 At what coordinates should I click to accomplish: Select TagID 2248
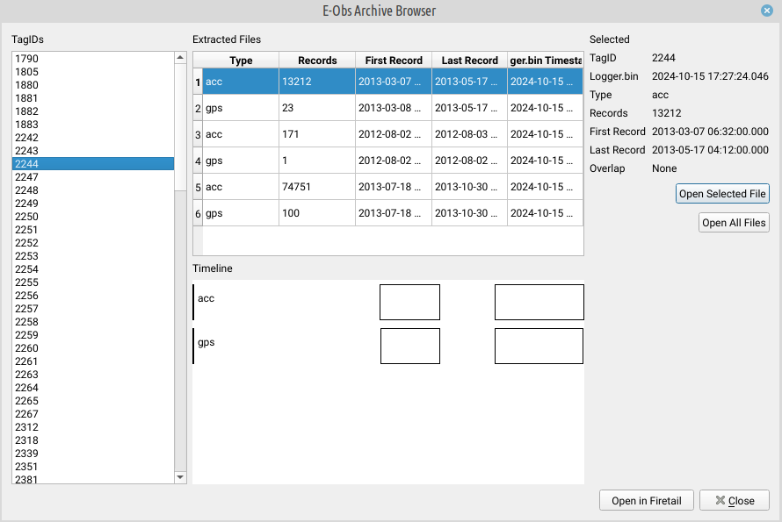pos(93,190)
